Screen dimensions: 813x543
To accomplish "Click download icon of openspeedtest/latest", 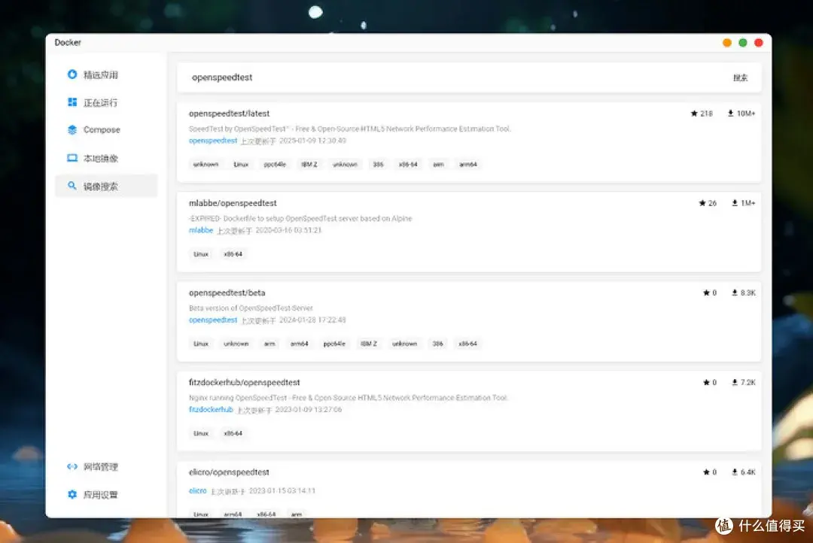I will [730, 114].
